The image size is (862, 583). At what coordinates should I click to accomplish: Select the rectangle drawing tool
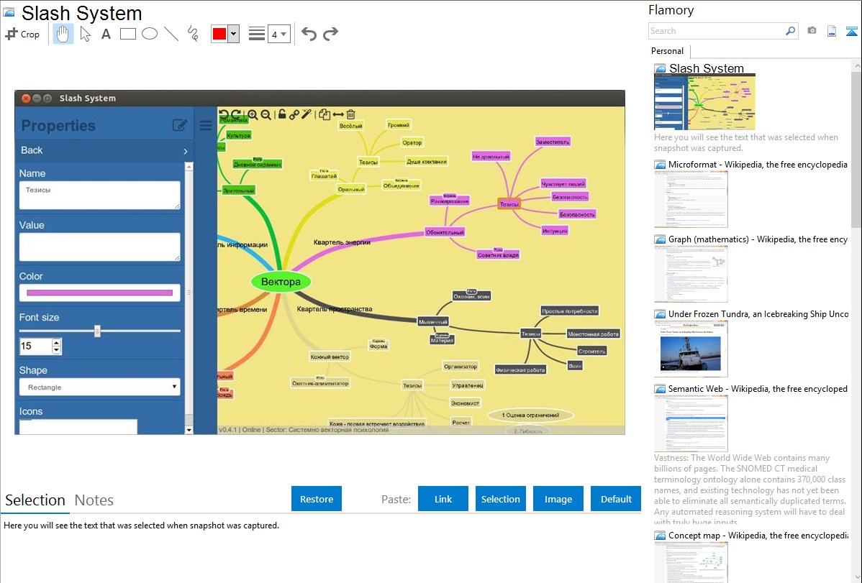tap(127, 34)
